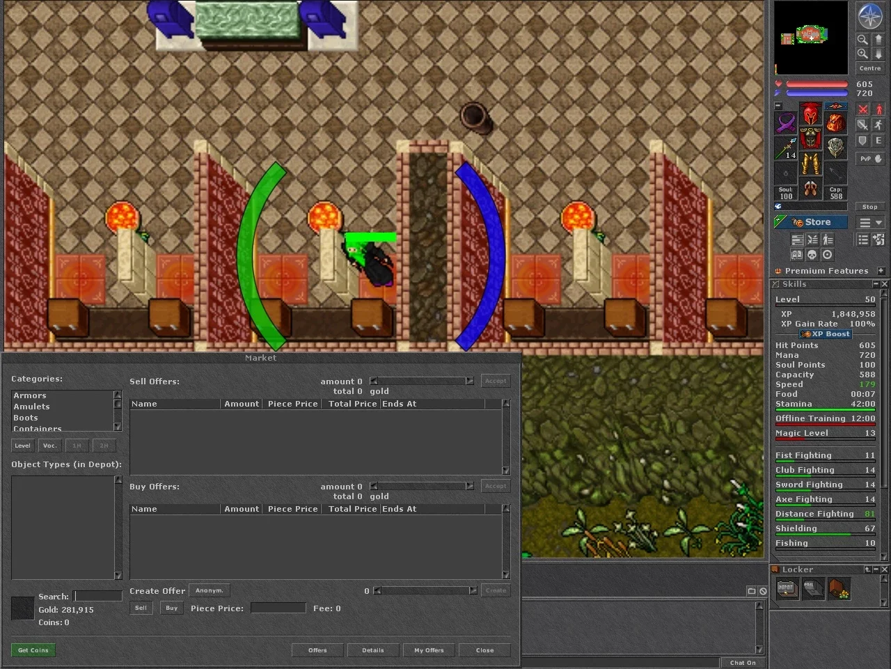
Task: Open the hamburger dropdown beside Store
Action: pos(870,223)
